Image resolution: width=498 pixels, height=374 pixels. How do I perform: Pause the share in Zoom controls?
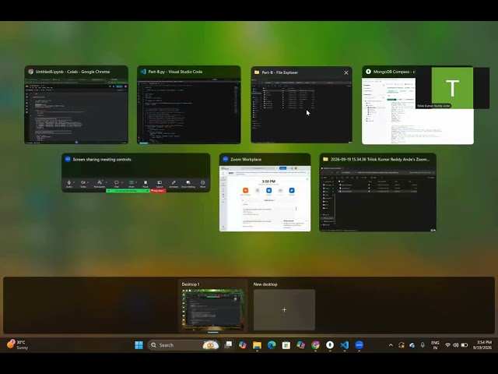point(146,183)
